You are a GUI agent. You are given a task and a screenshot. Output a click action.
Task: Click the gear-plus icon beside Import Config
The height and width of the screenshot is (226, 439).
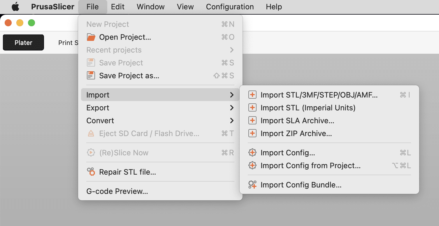click(252, 153)
